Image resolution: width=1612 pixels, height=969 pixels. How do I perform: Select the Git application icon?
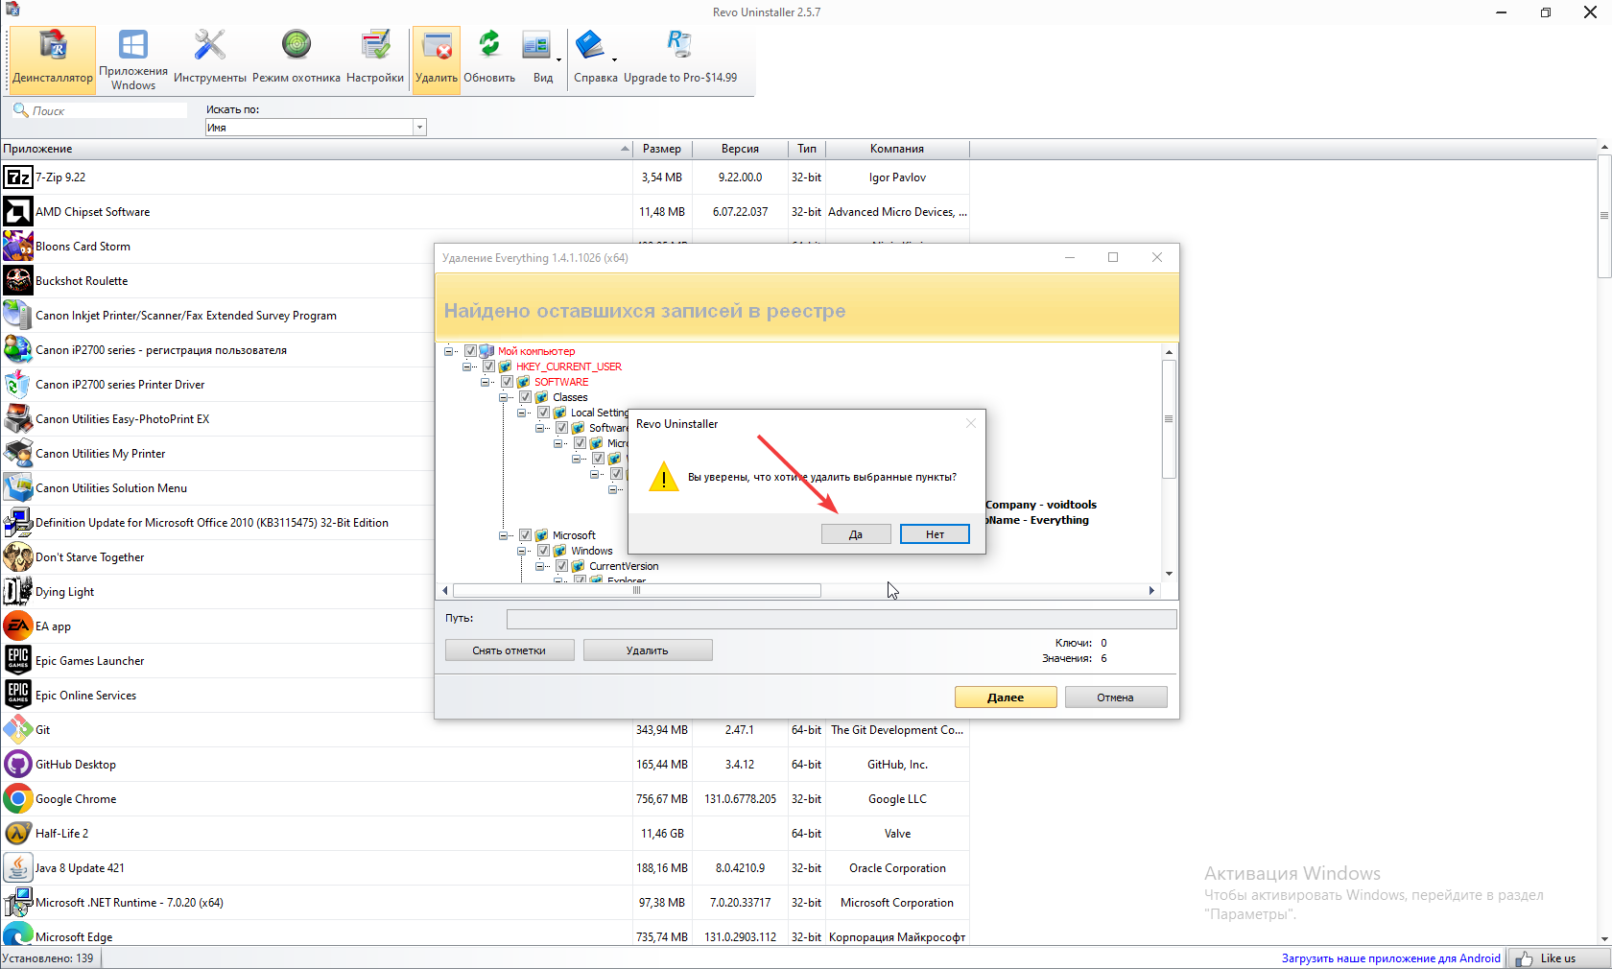tap(18, 730)
